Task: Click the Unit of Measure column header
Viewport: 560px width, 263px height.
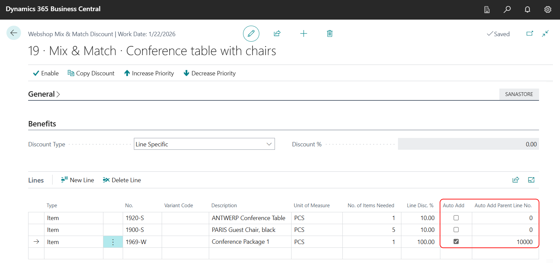Action: (312, 206)
